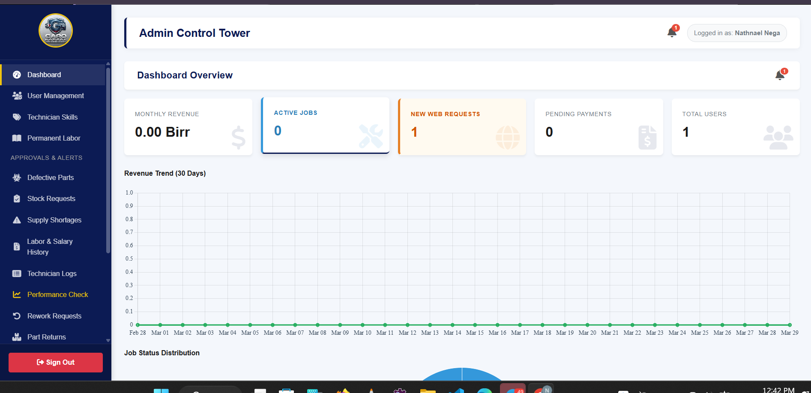
Task: Open Stock Requests page
Action: coord(53,198)
